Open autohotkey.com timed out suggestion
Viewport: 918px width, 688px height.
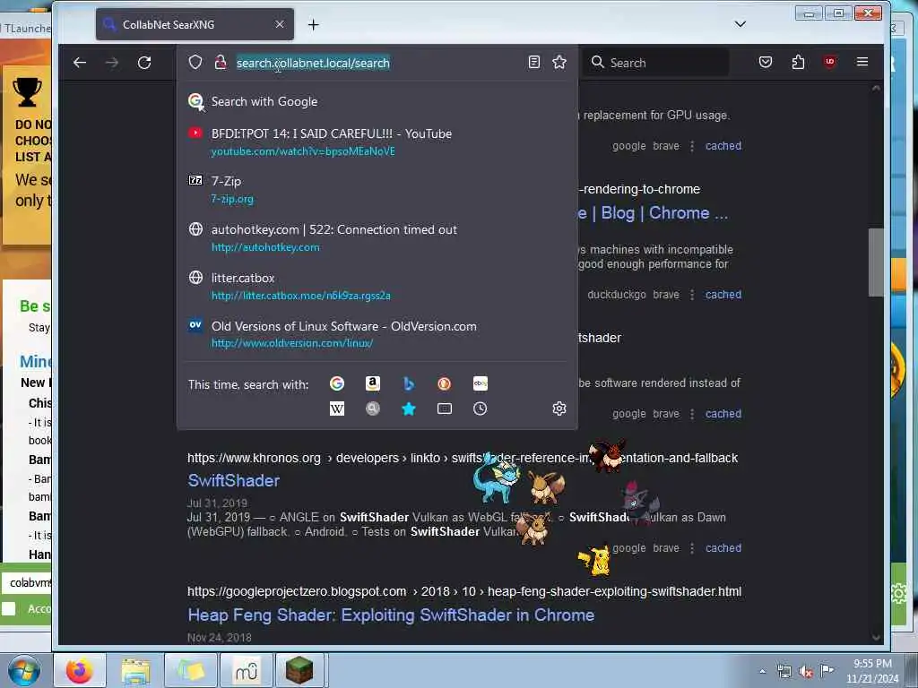pyautogui.click(x=377, y=238)
